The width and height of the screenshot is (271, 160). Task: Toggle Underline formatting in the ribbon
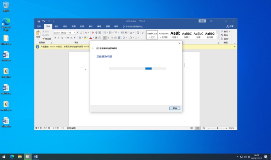(x=63, y=38)
